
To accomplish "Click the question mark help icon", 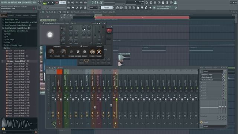I will point(159,3).
